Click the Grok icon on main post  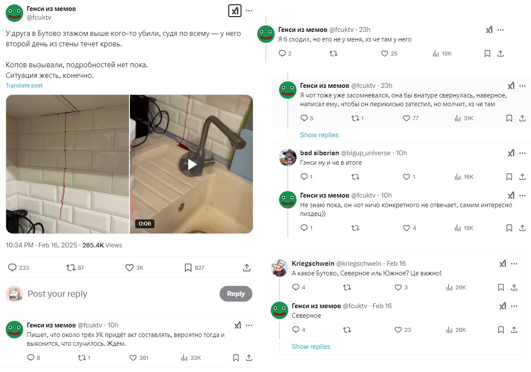[x=235, y=10]
